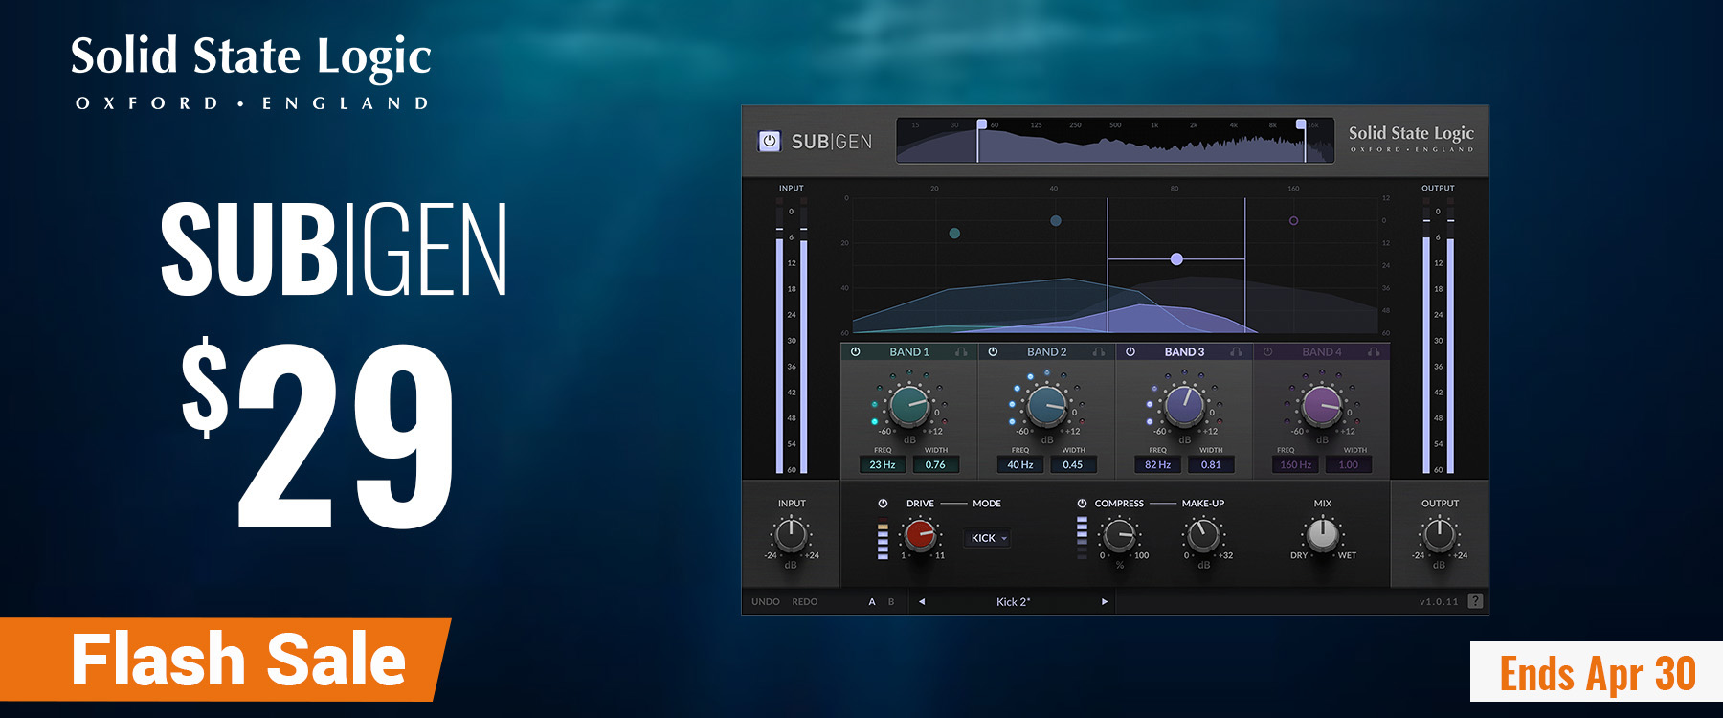
Task: Select the Band 2 tab header
Action: coord(1046,352)
